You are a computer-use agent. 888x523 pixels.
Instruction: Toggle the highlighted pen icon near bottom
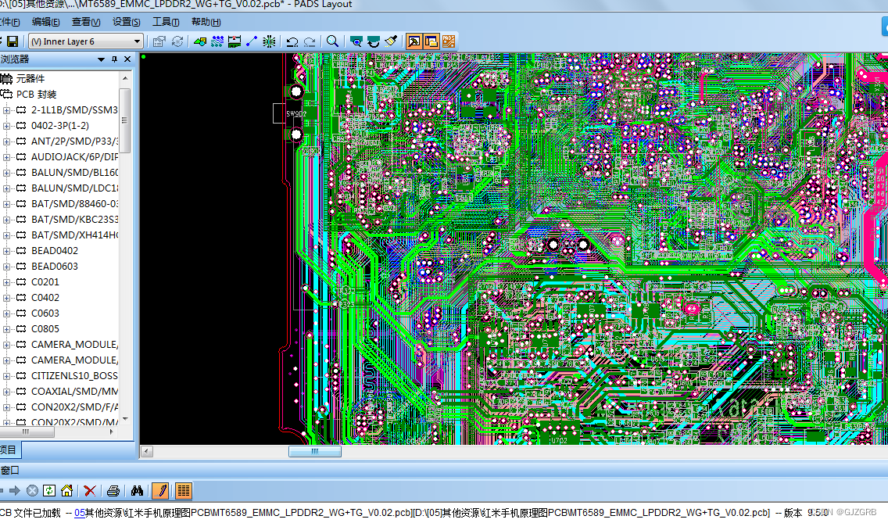pyautogui.click(x=160, y=490)
